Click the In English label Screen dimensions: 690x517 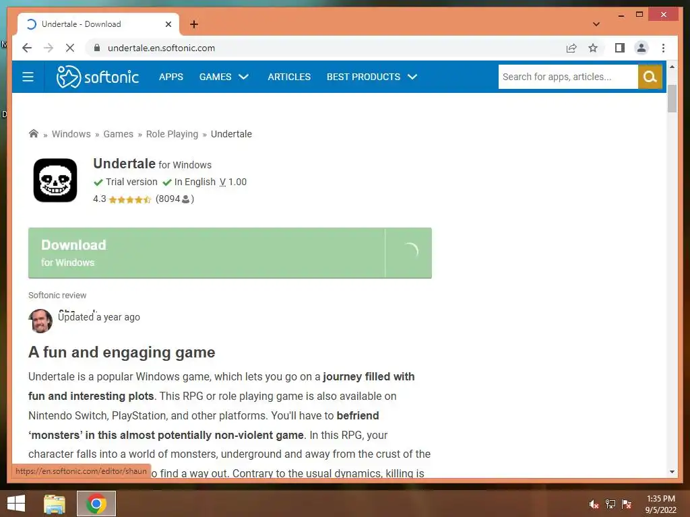(195, 182)
